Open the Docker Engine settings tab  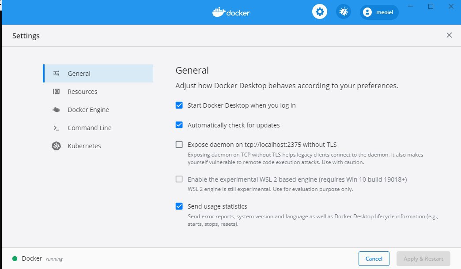[98, 109]
